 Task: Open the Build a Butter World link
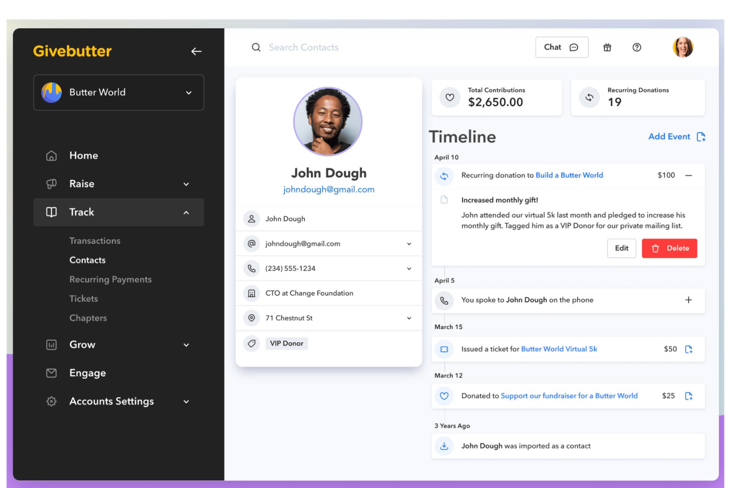[x=569, y=175]
